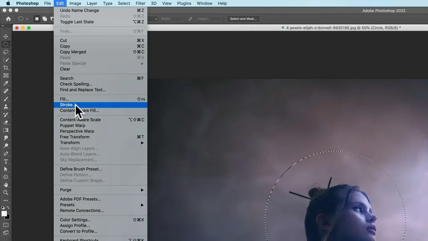Image resolution: width=428 pixels, height=241 pixels.
Task: Choose Puppet Warp
Action: [x=101, y=126]
